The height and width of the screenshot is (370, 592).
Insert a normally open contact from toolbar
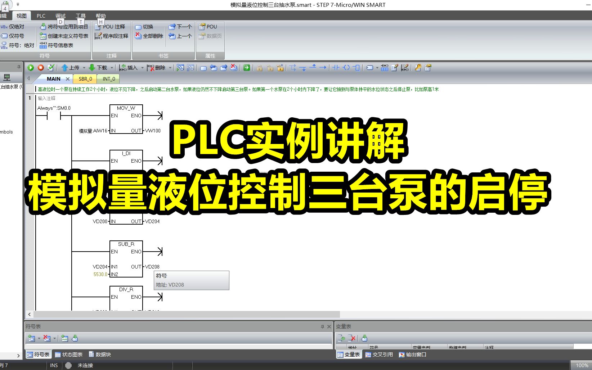click(x=336, y=68)
